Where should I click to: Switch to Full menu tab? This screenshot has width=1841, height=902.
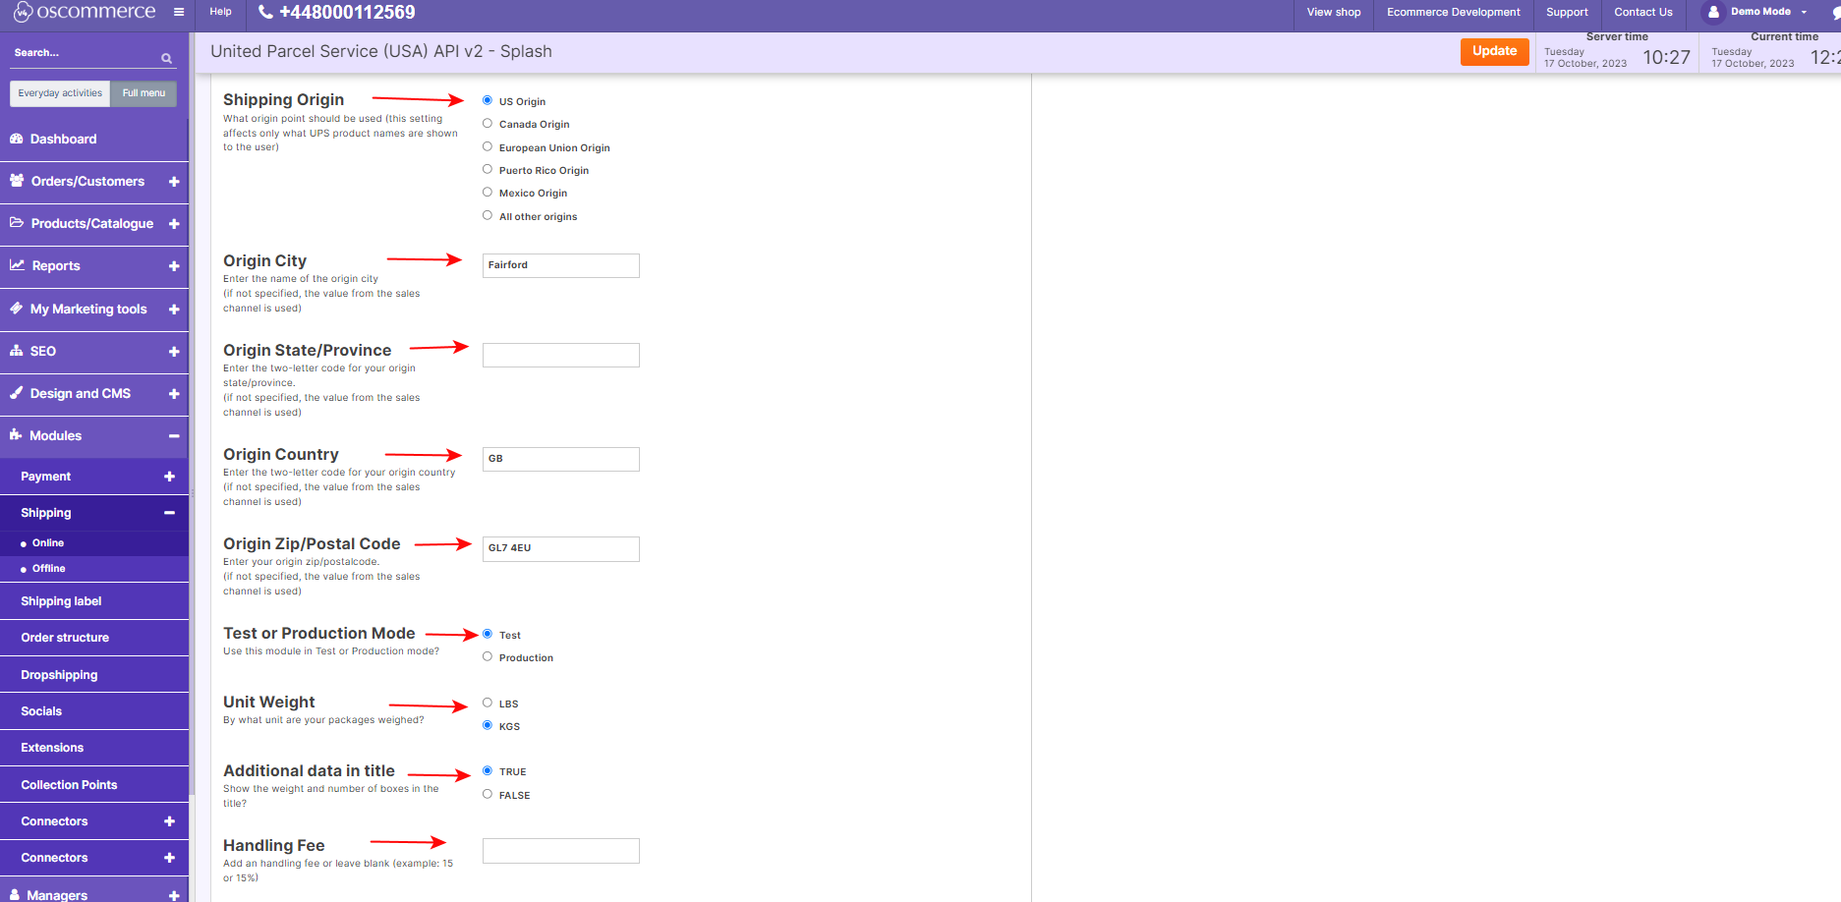click(x=144, y=93)
